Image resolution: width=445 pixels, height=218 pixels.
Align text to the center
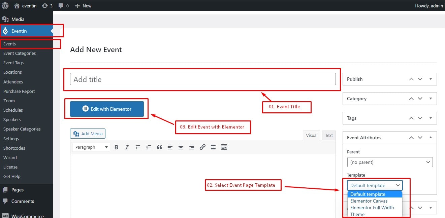coord(181,147)
